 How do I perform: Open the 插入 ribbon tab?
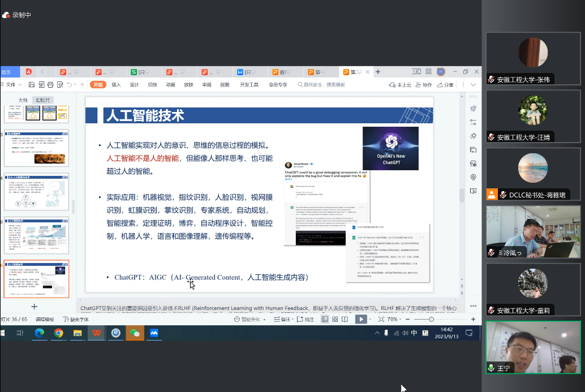[x=116, y=85]
